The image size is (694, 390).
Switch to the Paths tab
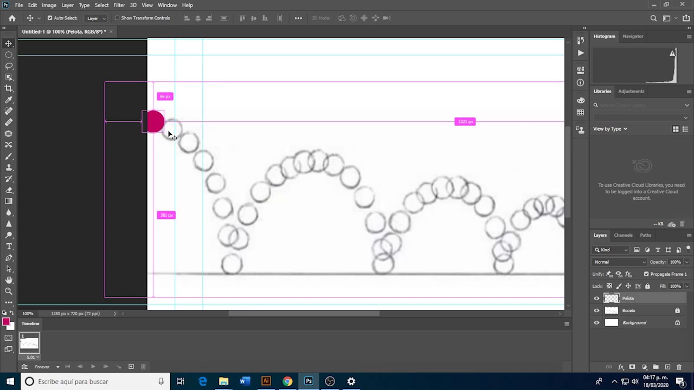645,235
